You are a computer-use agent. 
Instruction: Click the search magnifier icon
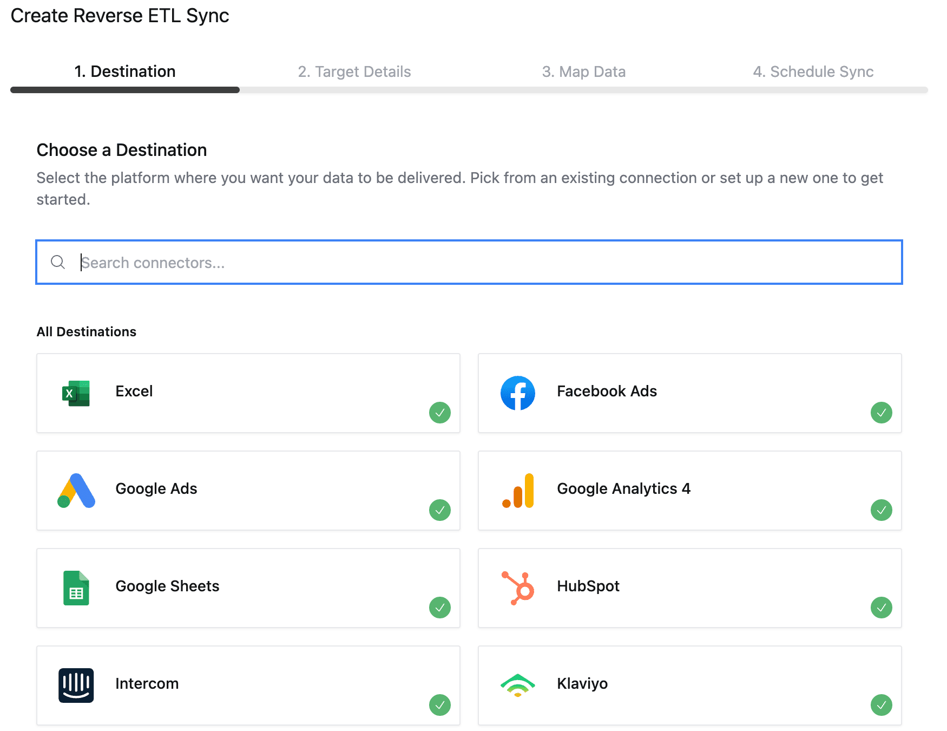tap(57, 262)
